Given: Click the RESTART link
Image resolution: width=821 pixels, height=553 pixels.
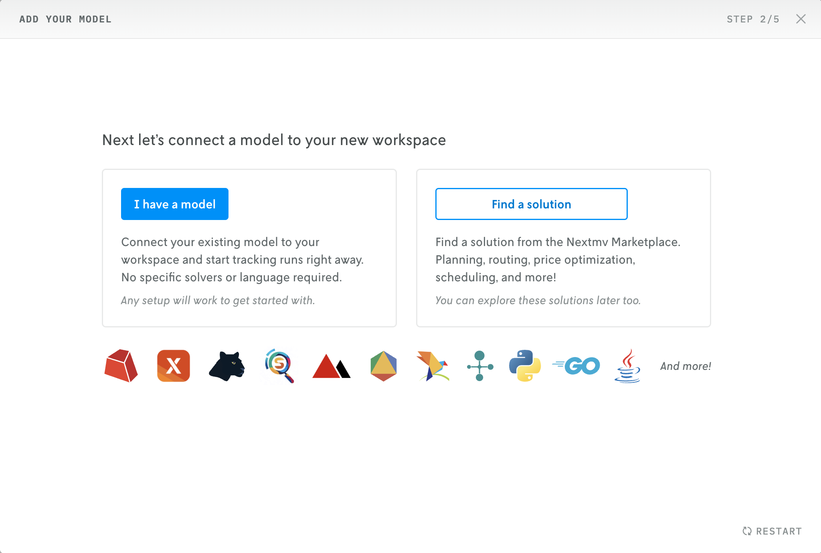Looking at the screenshot, I should point(779,531).
